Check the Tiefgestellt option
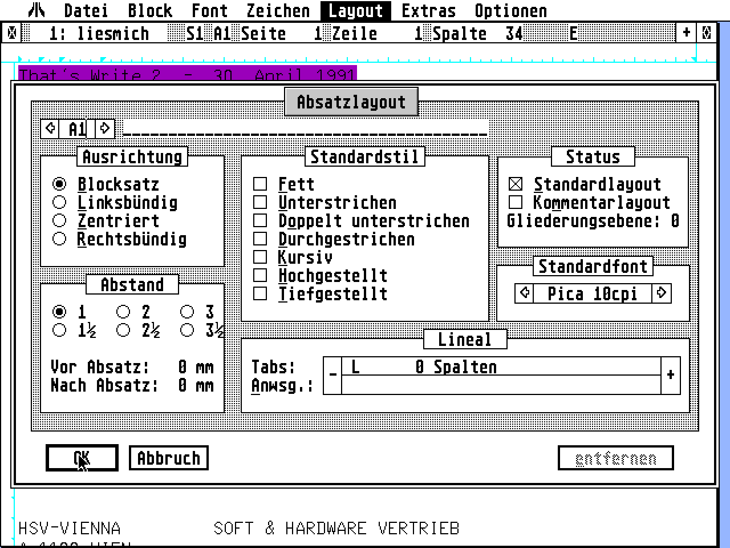Viewport: 730px width, 548px height. coord(260,294)
